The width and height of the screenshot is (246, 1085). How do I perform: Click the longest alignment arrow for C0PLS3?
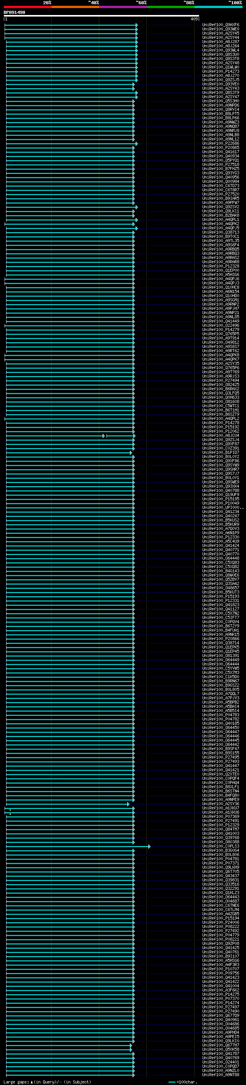tap(78, 846)
